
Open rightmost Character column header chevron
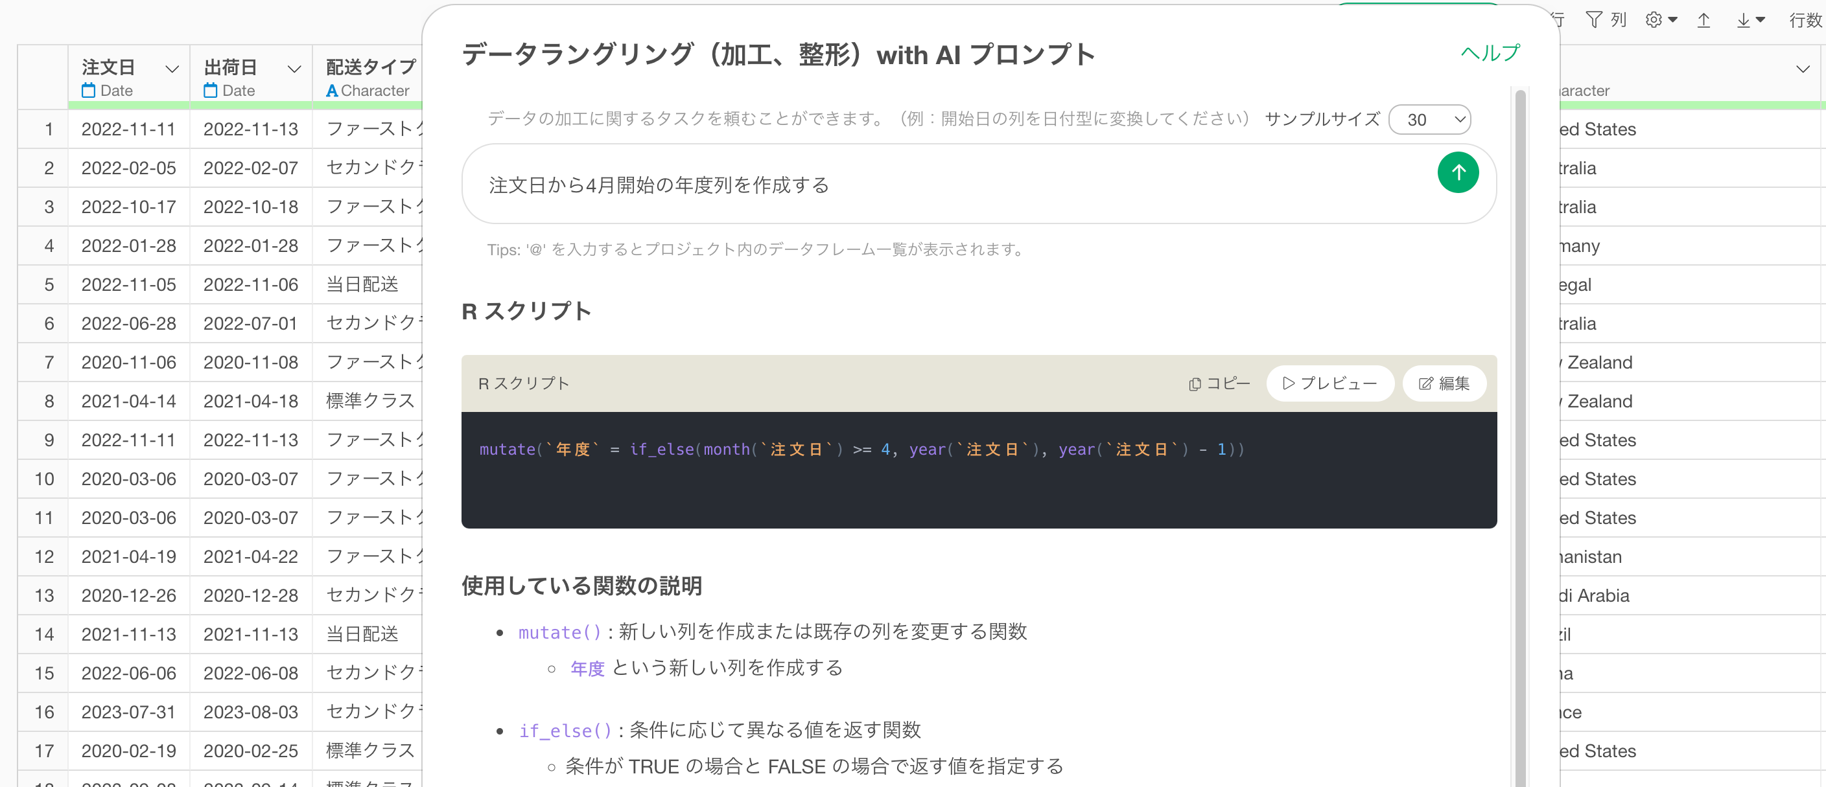click(1802, 69)
